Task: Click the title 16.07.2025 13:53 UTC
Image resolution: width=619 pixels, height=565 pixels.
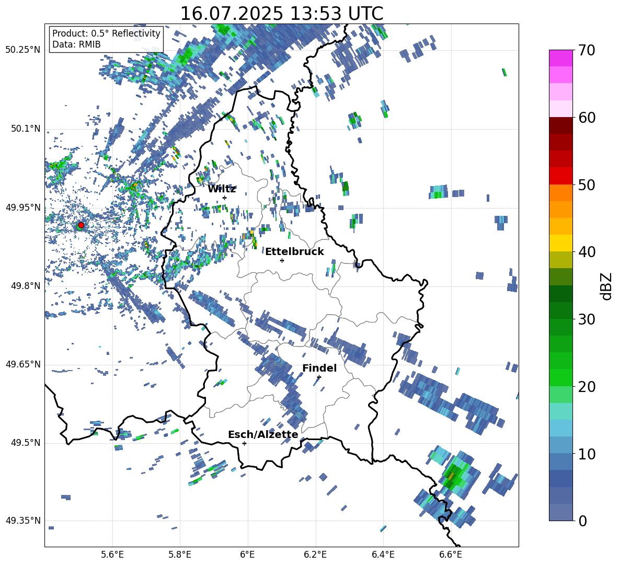Action: [282, 14]
